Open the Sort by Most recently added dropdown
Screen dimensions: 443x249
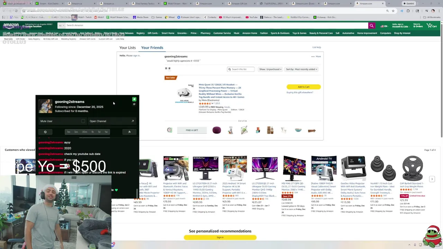coord(301,69)
